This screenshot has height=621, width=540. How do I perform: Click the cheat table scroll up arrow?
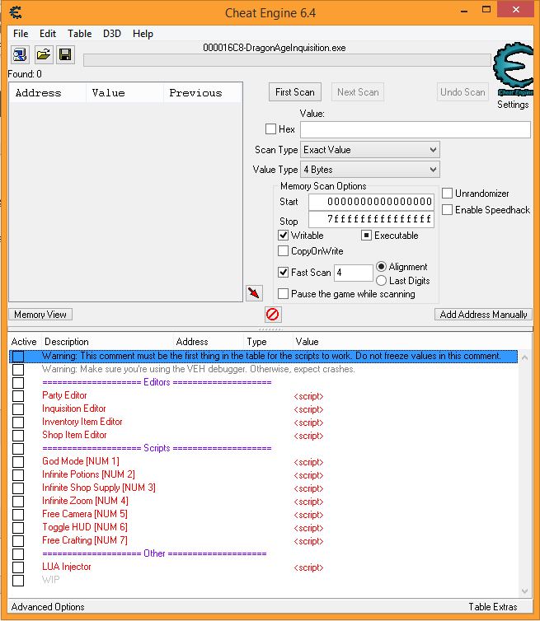coord(524,357)
